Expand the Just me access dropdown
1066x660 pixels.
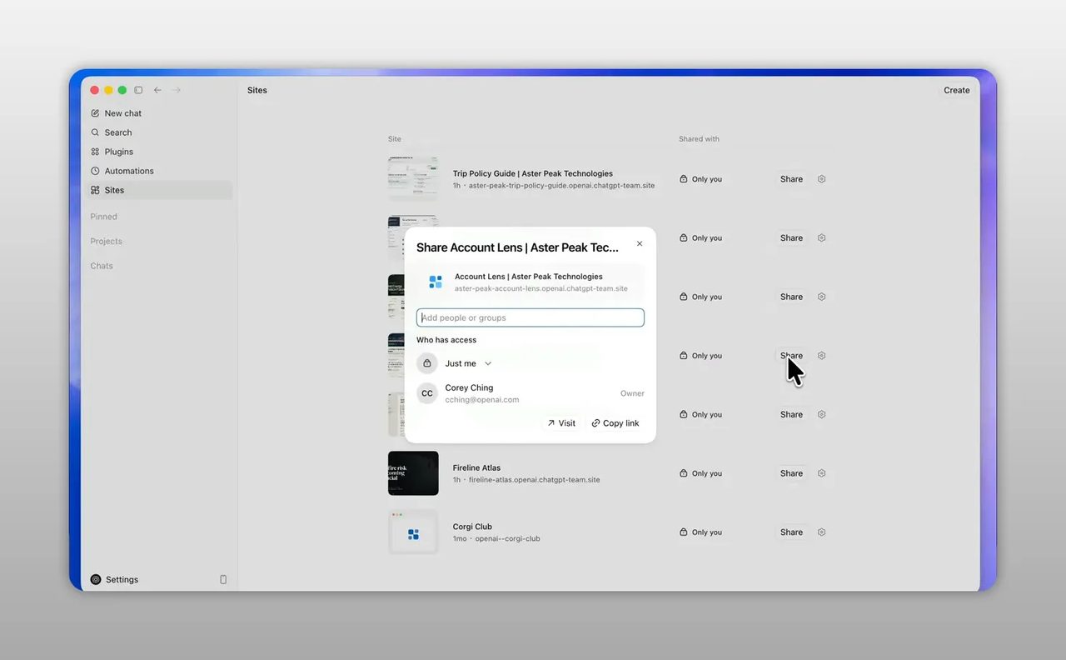pos(468,363)
